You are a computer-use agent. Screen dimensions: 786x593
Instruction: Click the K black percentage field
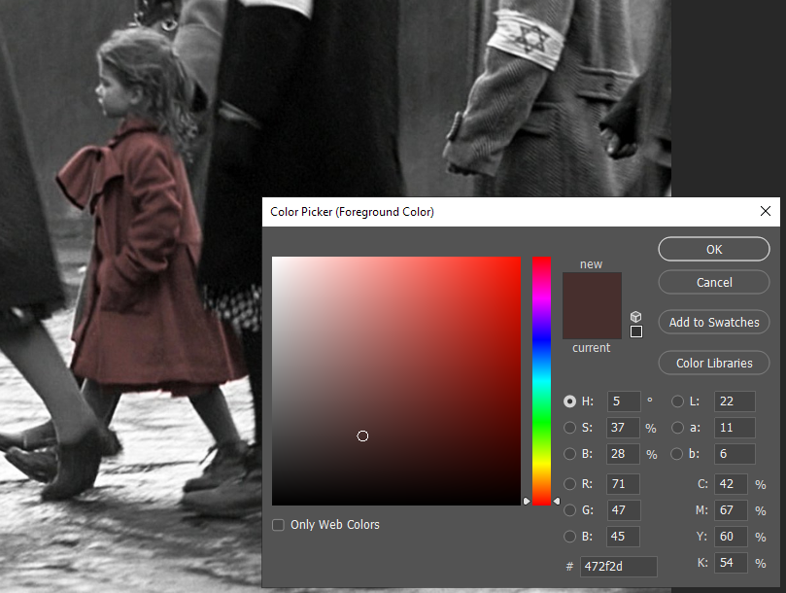click(x=732, y=563)
